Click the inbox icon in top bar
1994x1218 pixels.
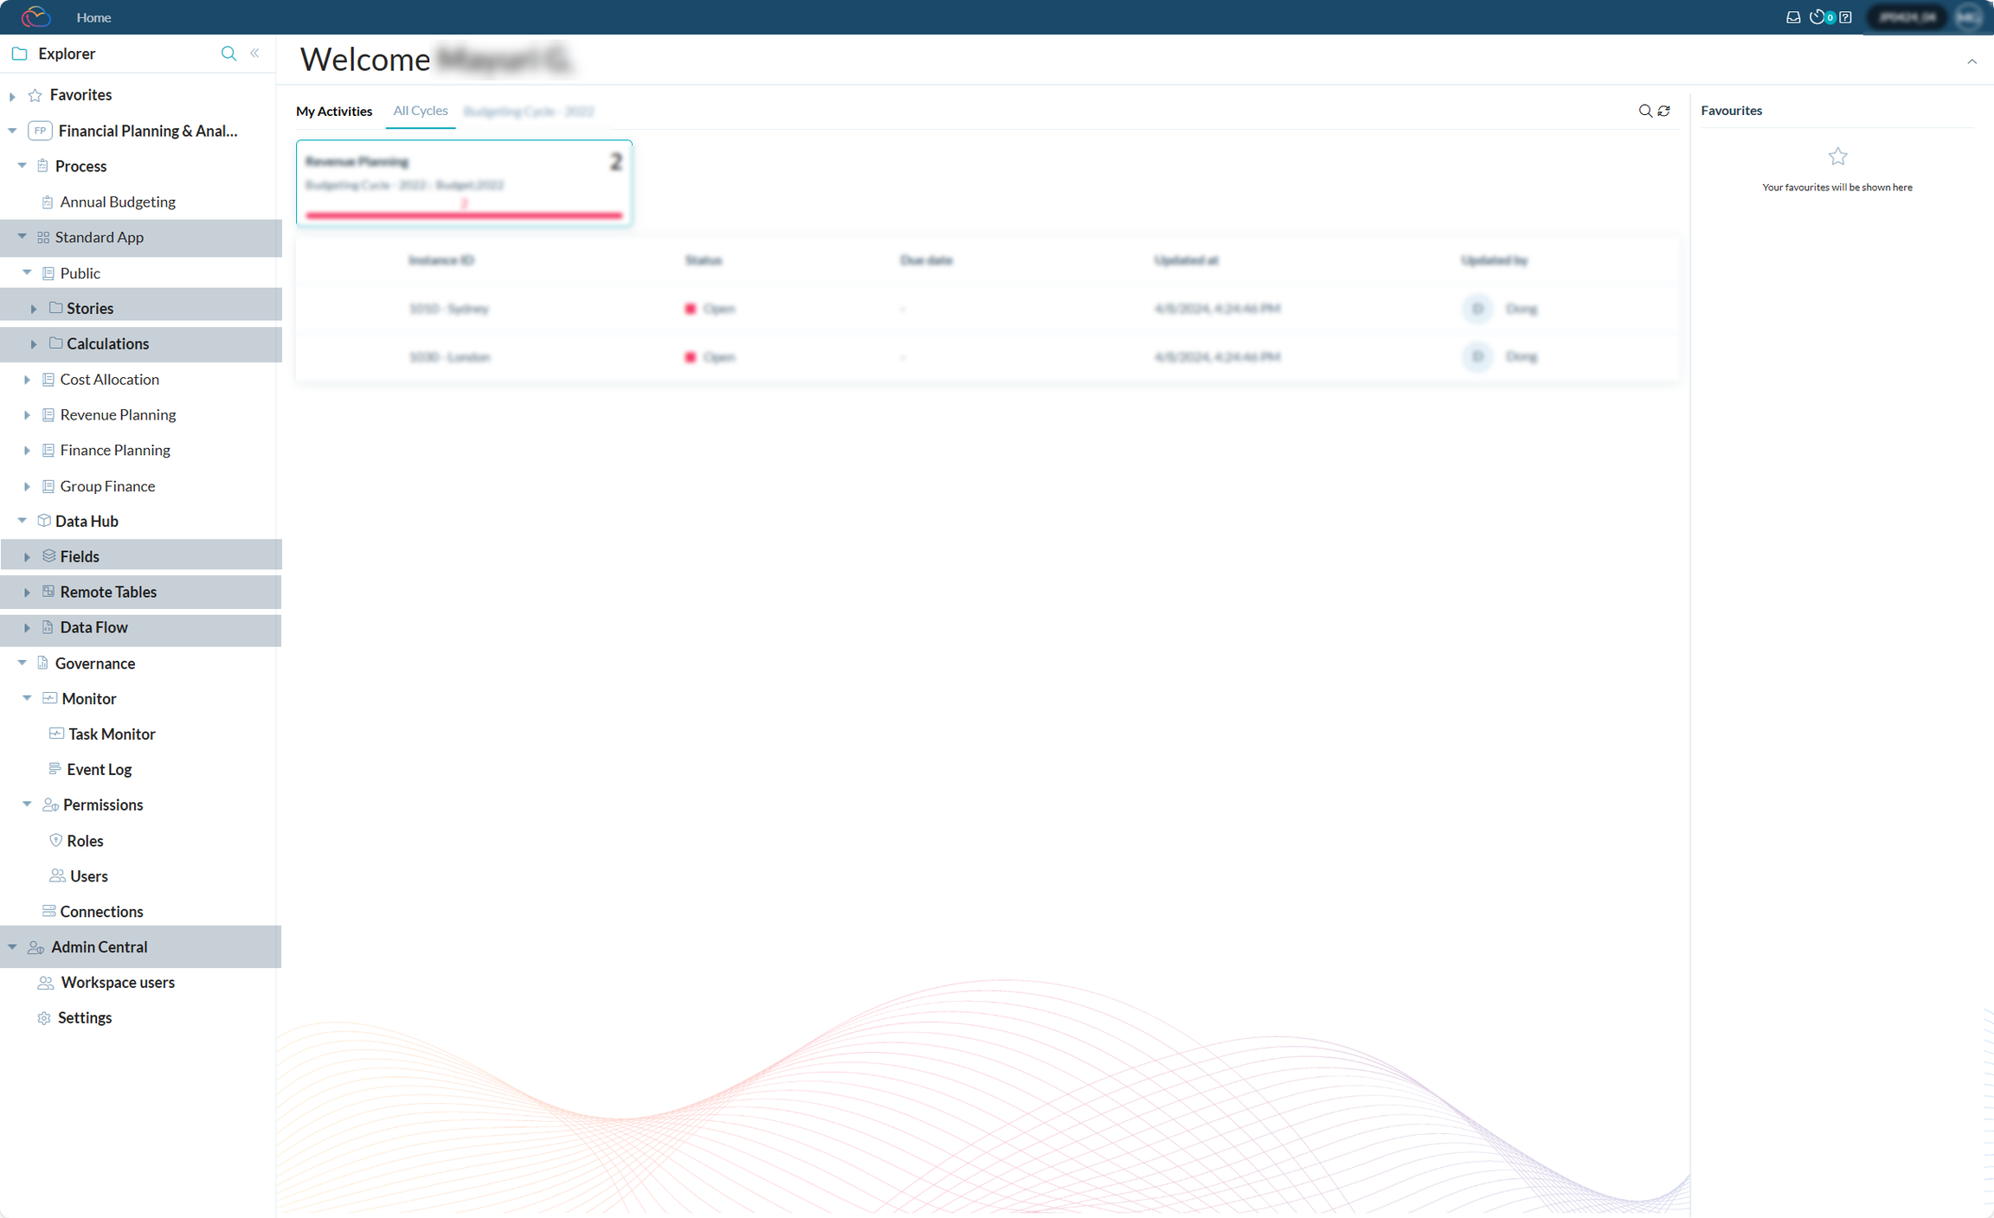coord(1793,17)
